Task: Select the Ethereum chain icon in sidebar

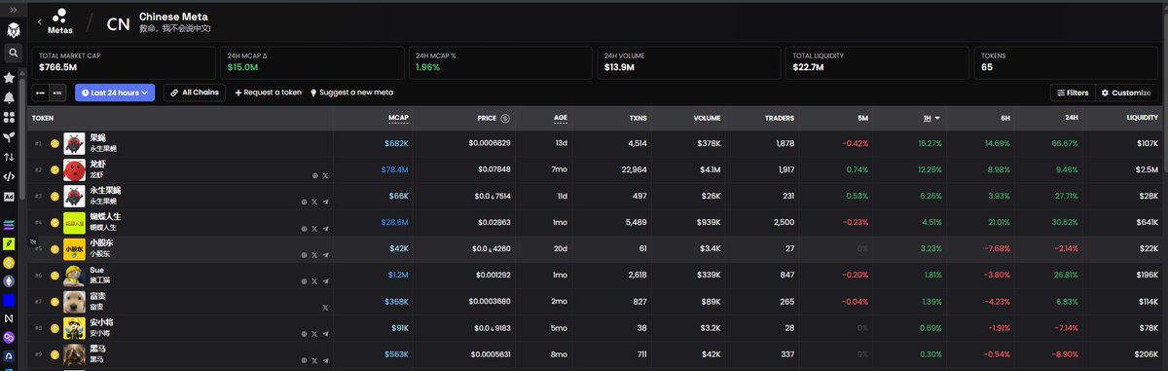Action: (x=9, y=280)
